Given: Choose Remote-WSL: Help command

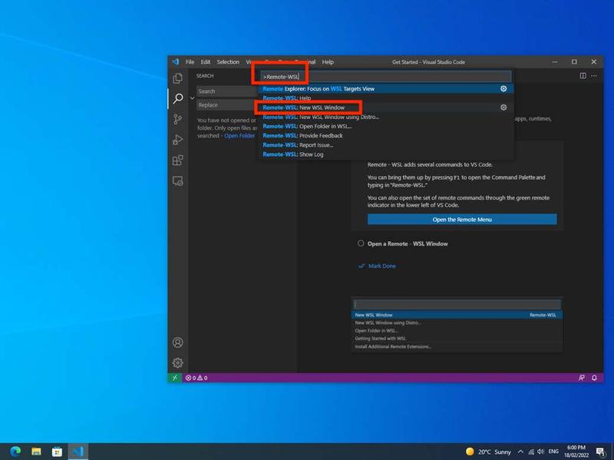Looking at the screenshot, I should pyautogui.click(x=386, y=98).
